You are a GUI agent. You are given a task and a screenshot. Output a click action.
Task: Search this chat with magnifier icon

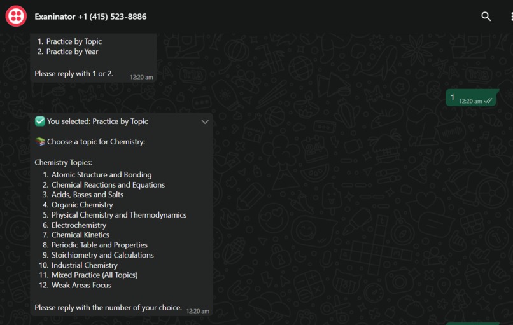tap(486, 17)
